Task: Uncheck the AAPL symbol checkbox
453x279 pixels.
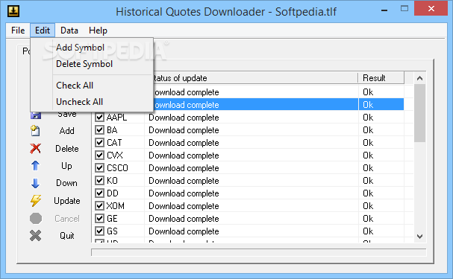Action: pos(100,118)
